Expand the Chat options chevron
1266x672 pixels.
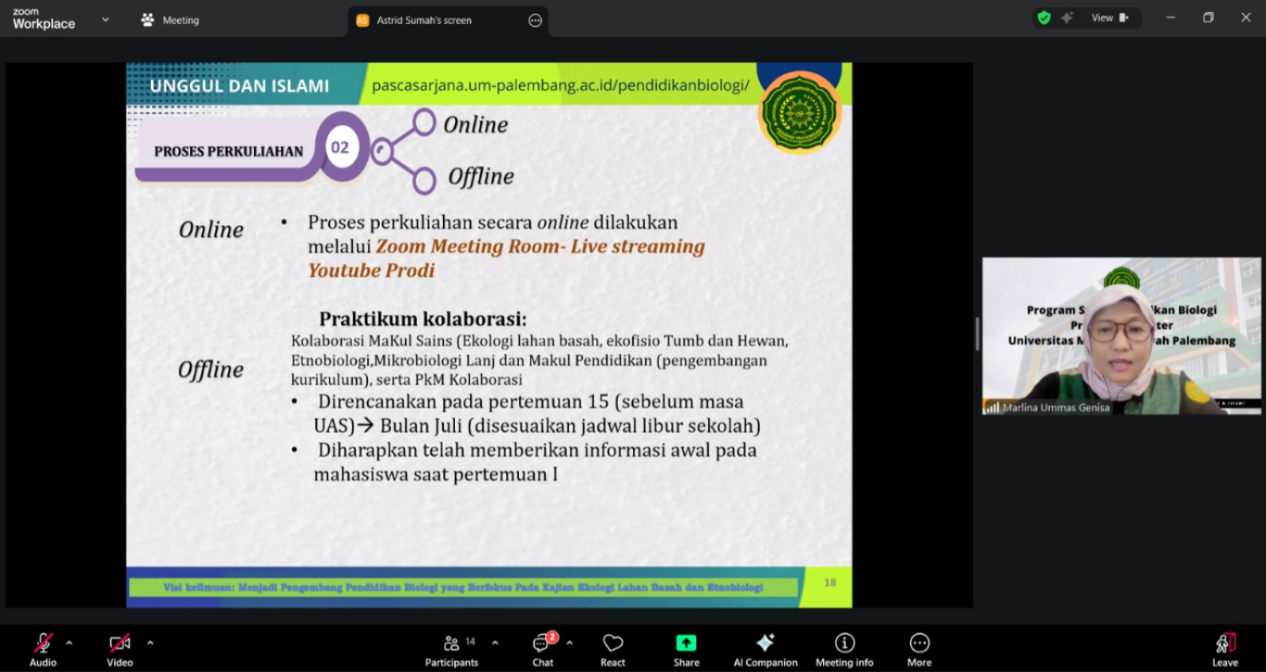(570, 643)
